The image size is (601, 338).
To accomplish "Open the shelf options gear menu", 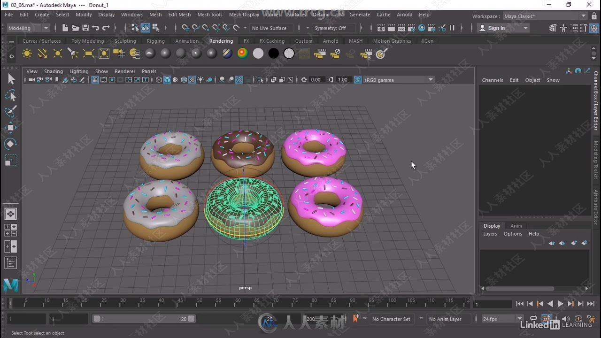I will 11,56.
